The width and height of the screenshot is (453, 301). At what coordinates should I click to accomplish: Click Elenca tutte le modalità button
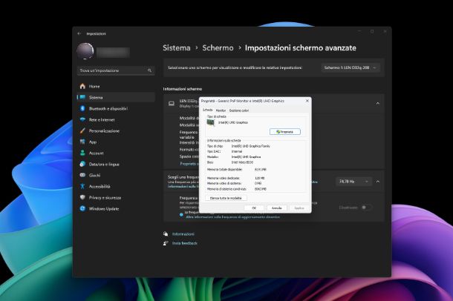tap(226, 198)
